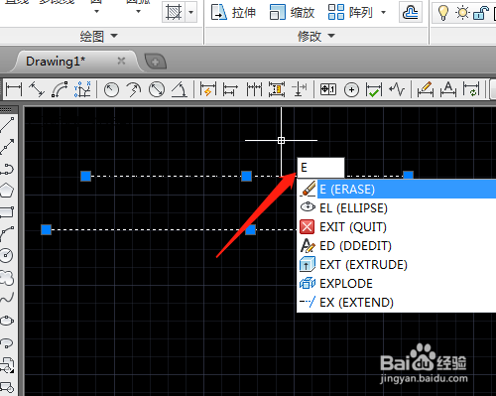Choose EXIT (QUIT) from the suggestion list

click(x=397, y=227)
